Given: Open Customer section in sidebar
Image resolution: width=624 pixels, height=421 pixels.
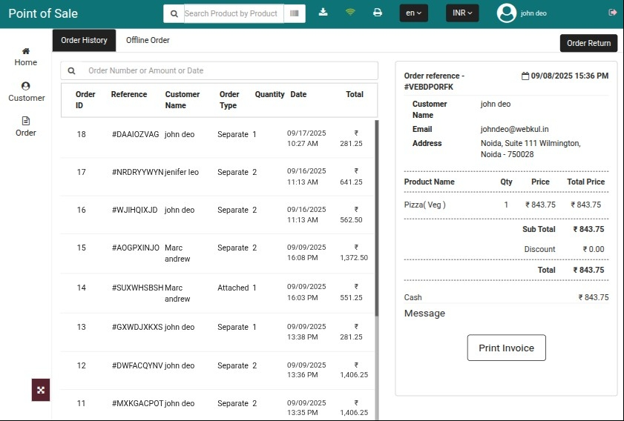Looking at the screenshot, I should [26, 92].
